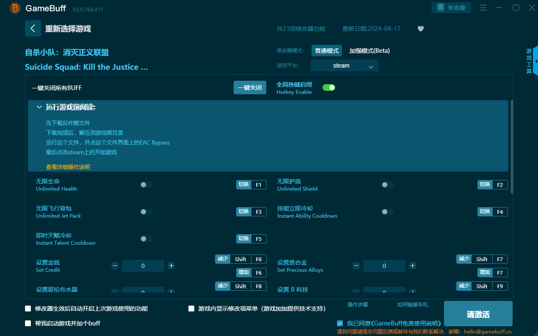Collapse the 运行游戏前阅读 section
The image size is (538, 336).
click(39, 107)
